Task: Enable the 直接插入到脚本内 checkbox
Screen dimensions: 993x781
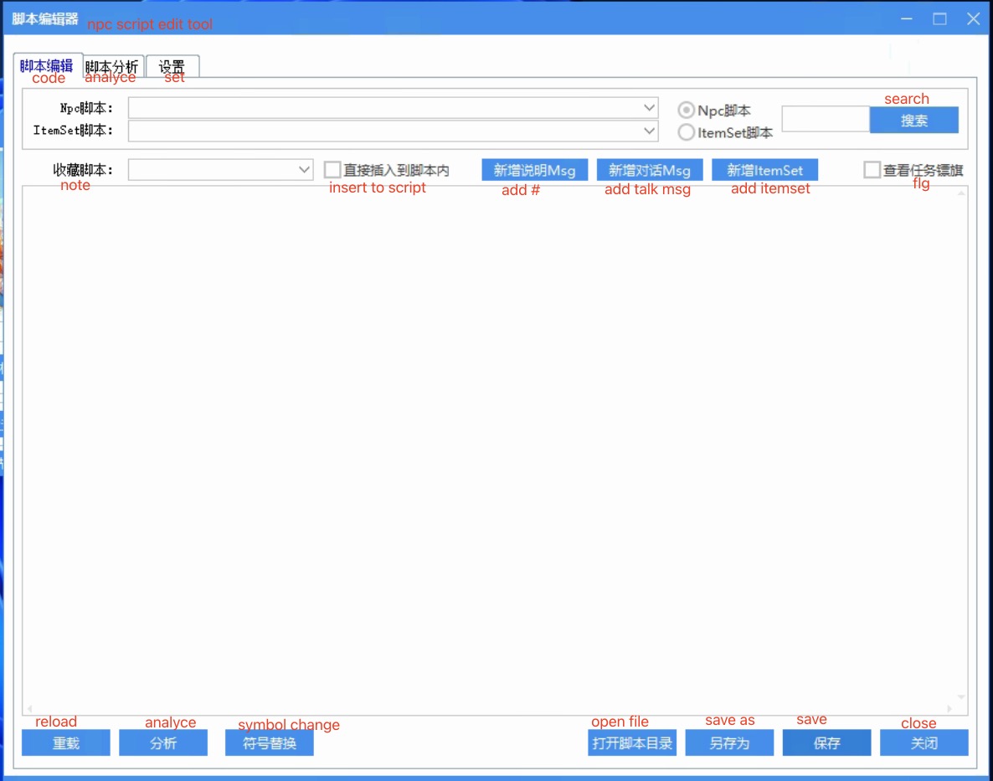Action: pos(332,170)
